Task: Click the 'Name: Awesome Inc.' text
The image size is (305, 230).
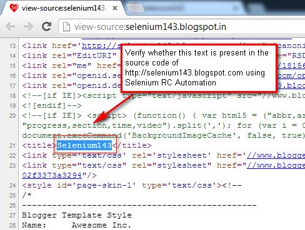Action: pyautogui.click(x=76, y=225)
